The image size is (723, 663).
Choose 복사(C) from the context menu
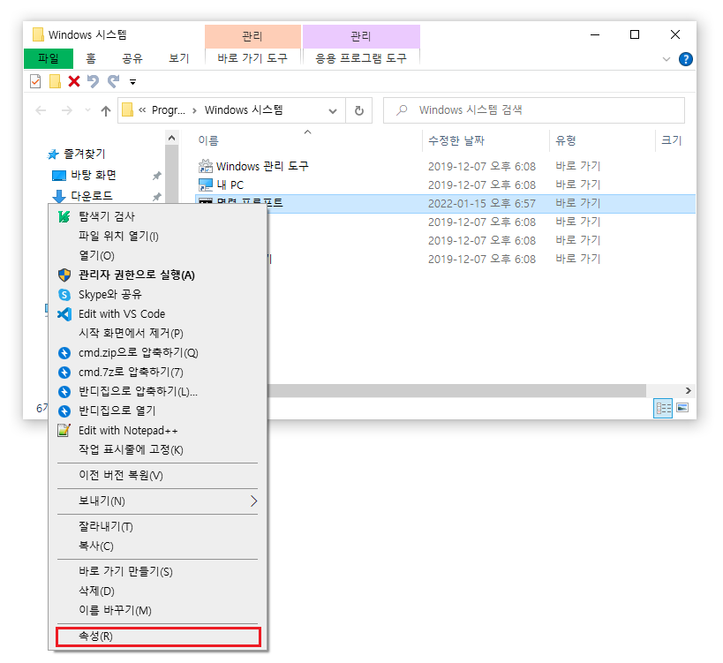(x=158, y=546)
